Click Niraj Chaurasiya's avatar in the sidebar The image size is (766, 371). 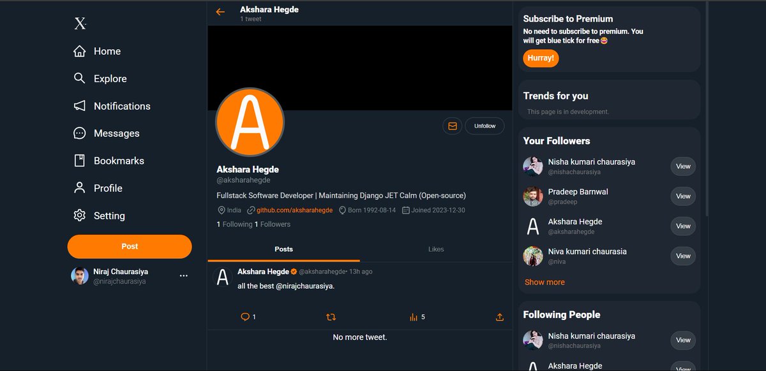click(80, 276)
